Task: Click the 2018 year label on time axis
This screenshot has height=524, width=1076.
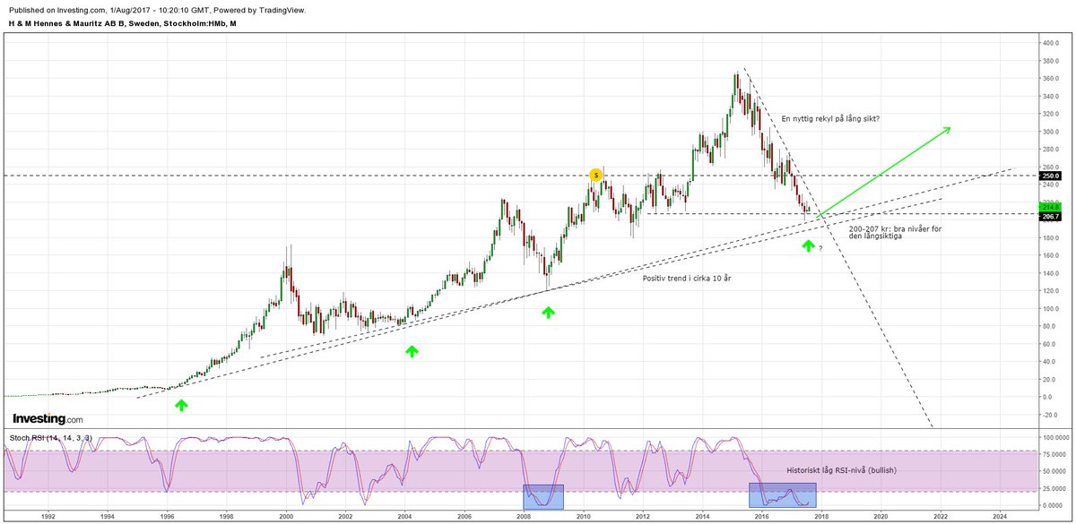Action: point(821,517)
